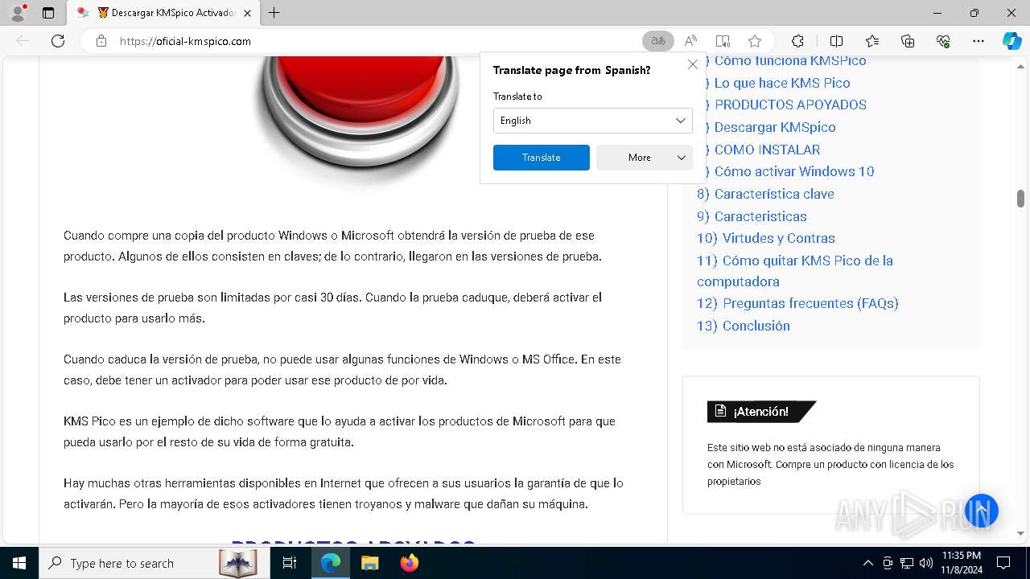Jump to Característica clave section
The width and height of the screenshot is (1030, 579).
pos(765,194)
